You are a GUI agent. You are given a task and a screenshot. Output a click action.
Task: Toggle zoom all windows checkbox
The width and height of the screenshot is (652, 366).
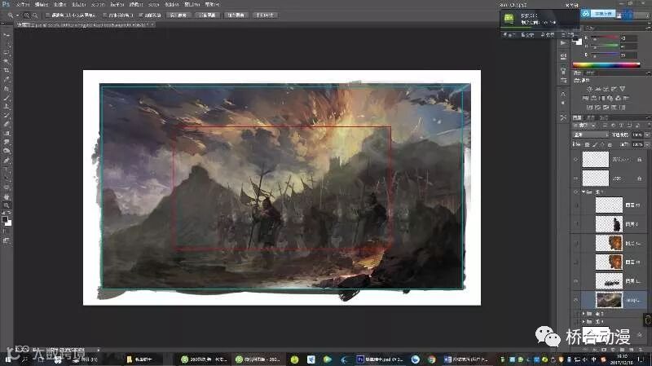[x=105, y=15]
